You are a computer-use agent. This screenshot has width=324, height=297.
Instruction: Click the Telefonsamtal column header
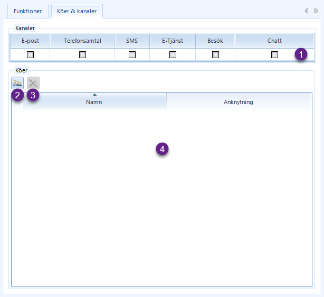click(x=82, y=41)
